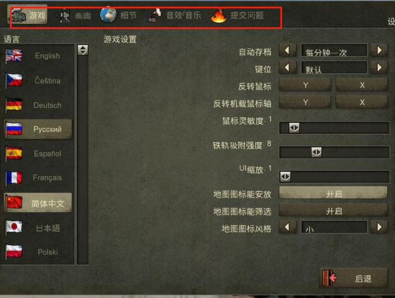Click the 鼠标灵敏度 slider handle
Viewport: 395px width, 298px height.
[x=294, y=128]
